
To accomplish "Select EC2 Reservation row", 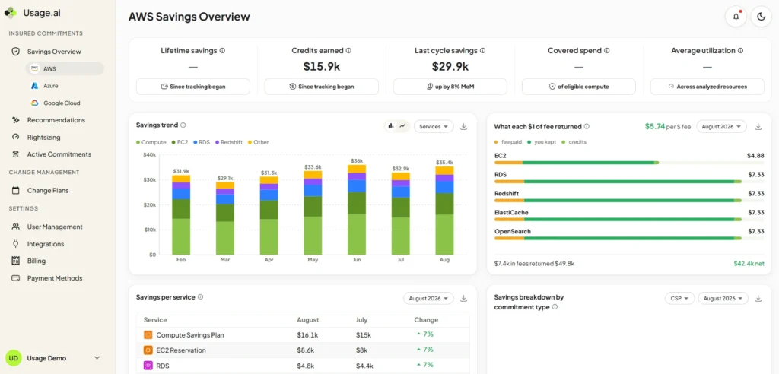I will (303, 350).
